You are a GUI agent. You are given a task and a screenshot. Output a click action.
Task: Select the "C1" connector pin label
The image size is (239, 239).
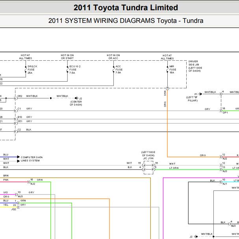[19, 109]
